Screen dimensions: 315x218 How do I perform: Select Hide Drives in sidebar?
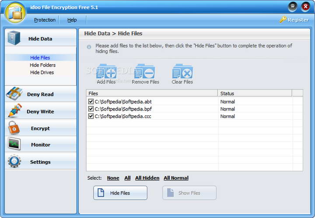point(42,73)
